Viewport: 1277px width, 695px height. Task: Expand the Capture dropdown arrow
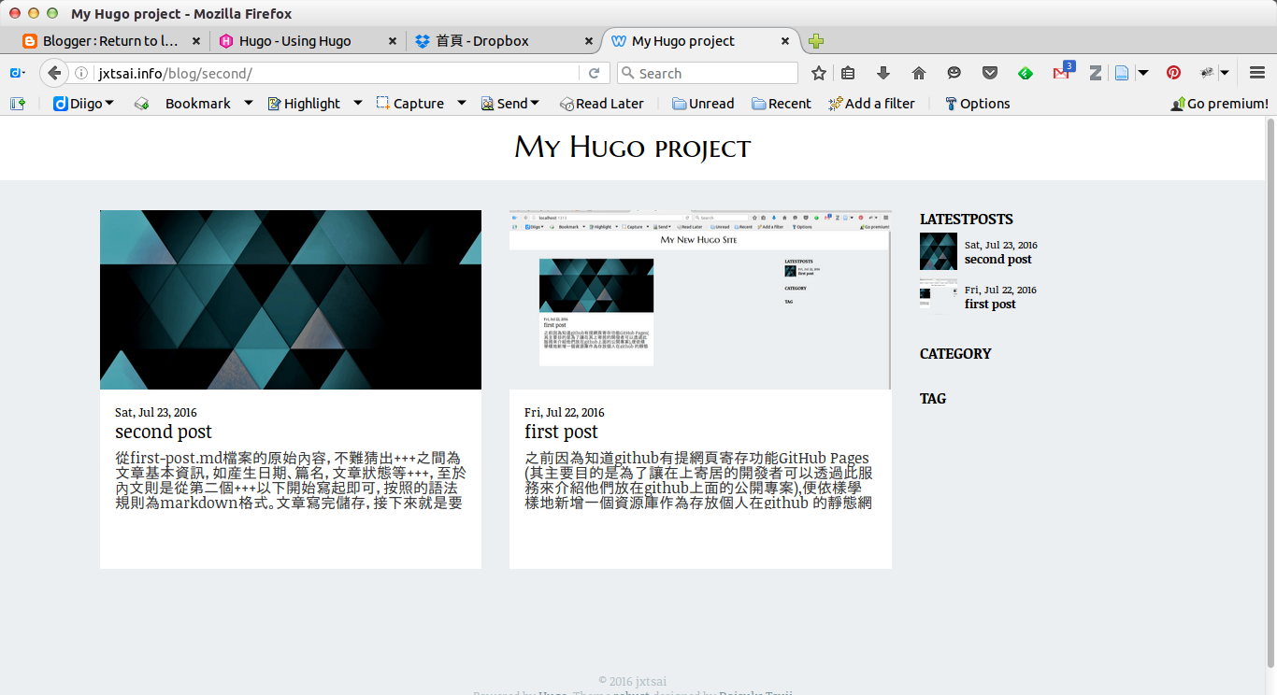461,104
